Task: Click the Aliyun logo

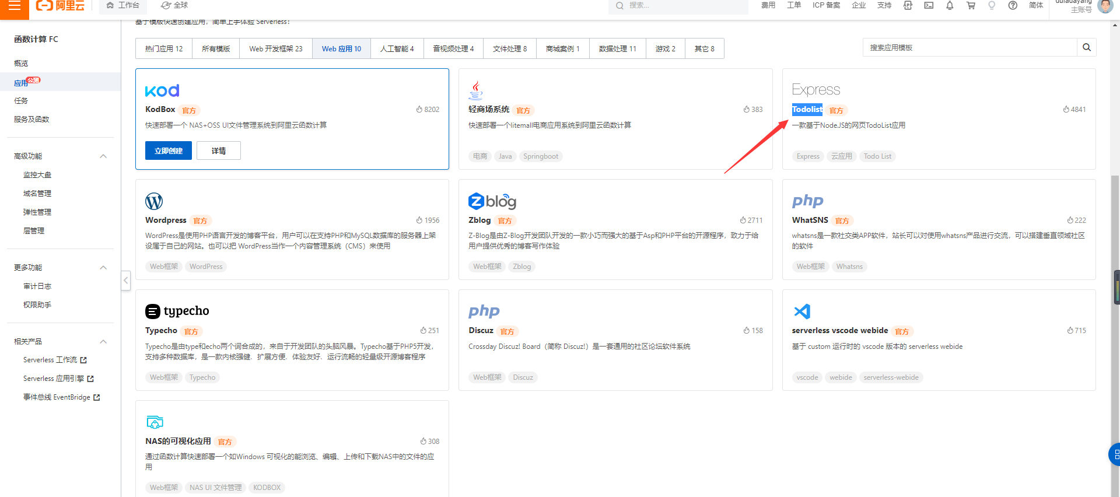Action: 61,6
